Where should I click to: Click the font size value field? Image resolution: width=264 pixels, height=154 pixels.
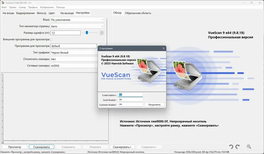pyautogui.click(x=65, y=33)
